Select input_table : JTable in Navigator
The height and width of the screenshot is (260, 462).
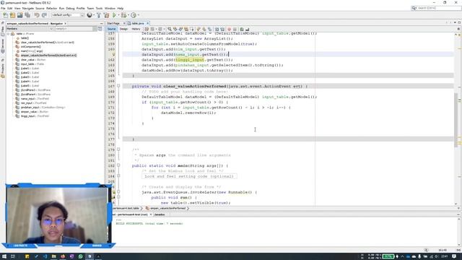pyautogui.click(x=32, y=64)
